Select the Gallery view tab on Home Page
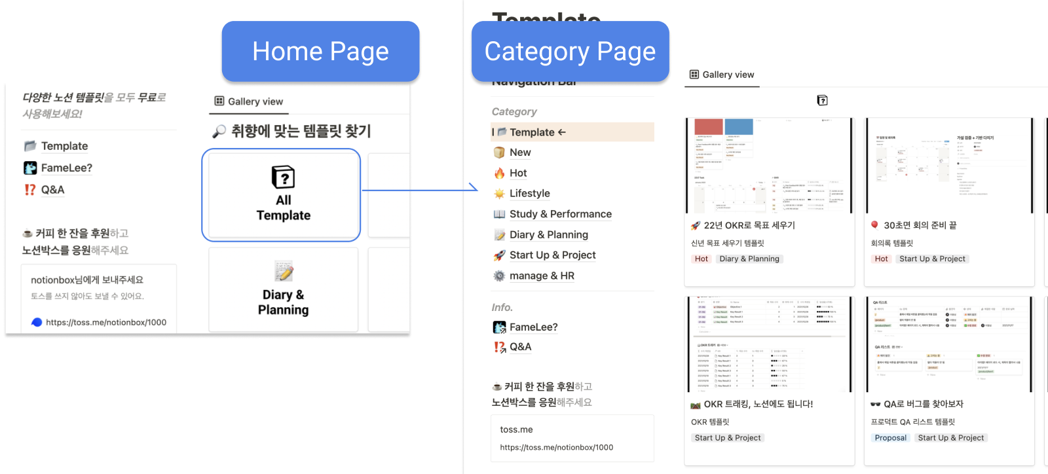 tap(249, 101)
